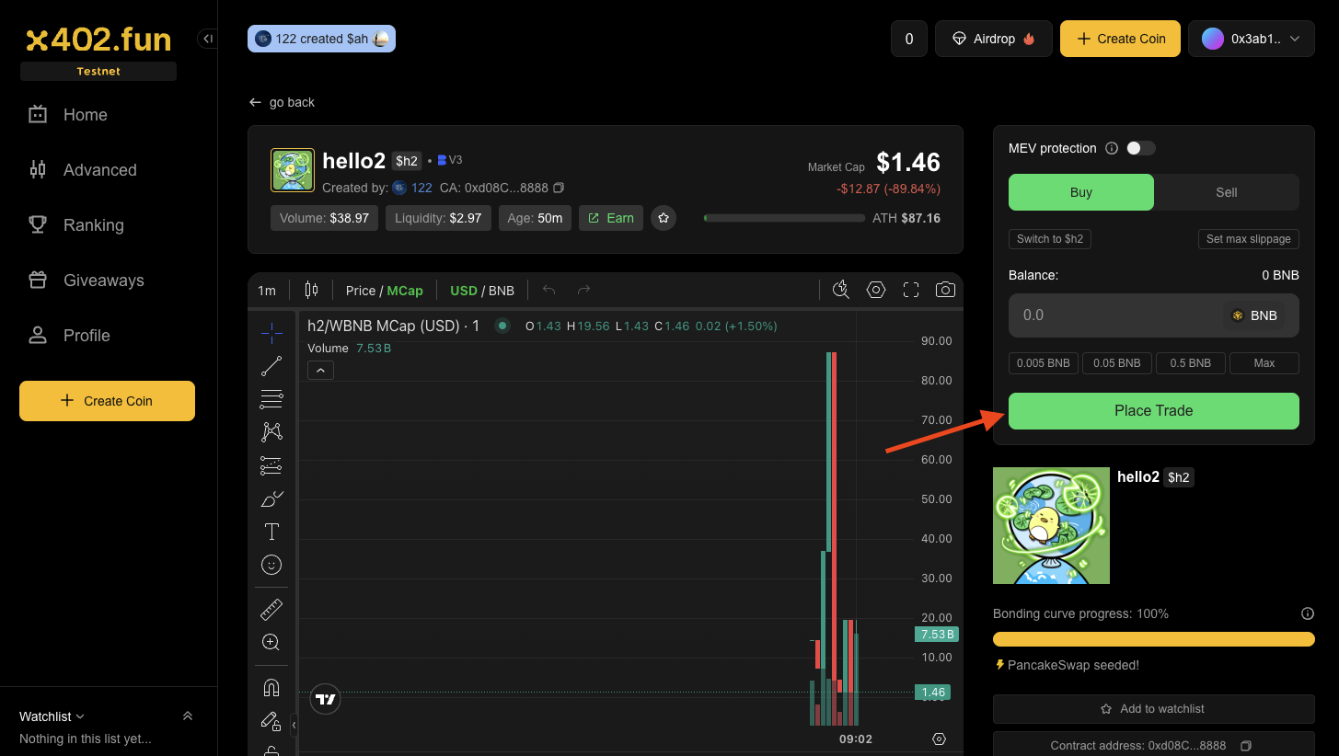Switch to the Sell tab
Viewport: 1339px width, 756px height.
point(1226,192)
